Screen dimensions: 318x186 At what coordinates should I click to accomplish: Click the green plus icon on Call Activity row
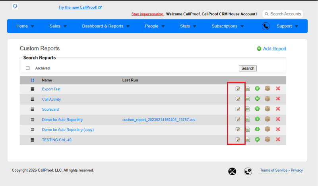click(x=257, y=99)
